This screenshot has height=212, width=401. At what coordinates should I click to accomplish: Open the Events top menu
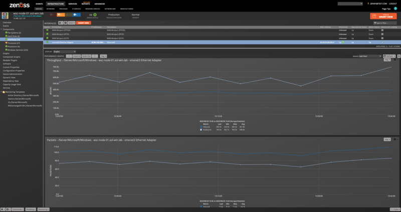pyautogui.click(x=40, y=4)
